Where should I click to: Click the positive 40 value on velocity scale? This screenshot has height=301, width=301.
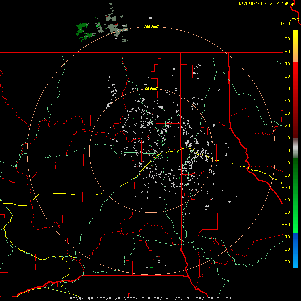pos(287,101)
